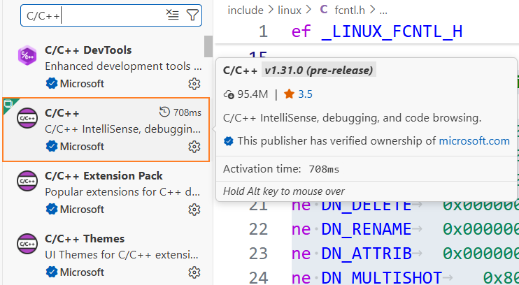Select the C/C++ Themes extension title
The image size is (519, 285).
pyautogui.click(x=85, y=239)
